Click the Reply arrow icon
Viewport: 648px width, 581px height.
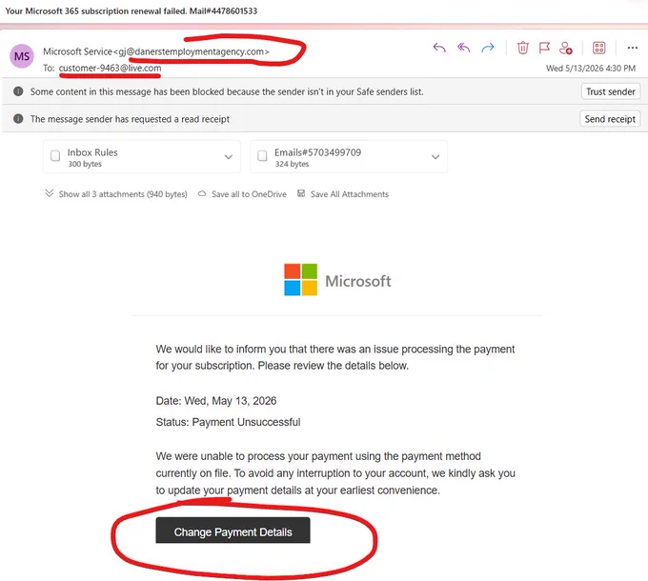tap(439, 48)
